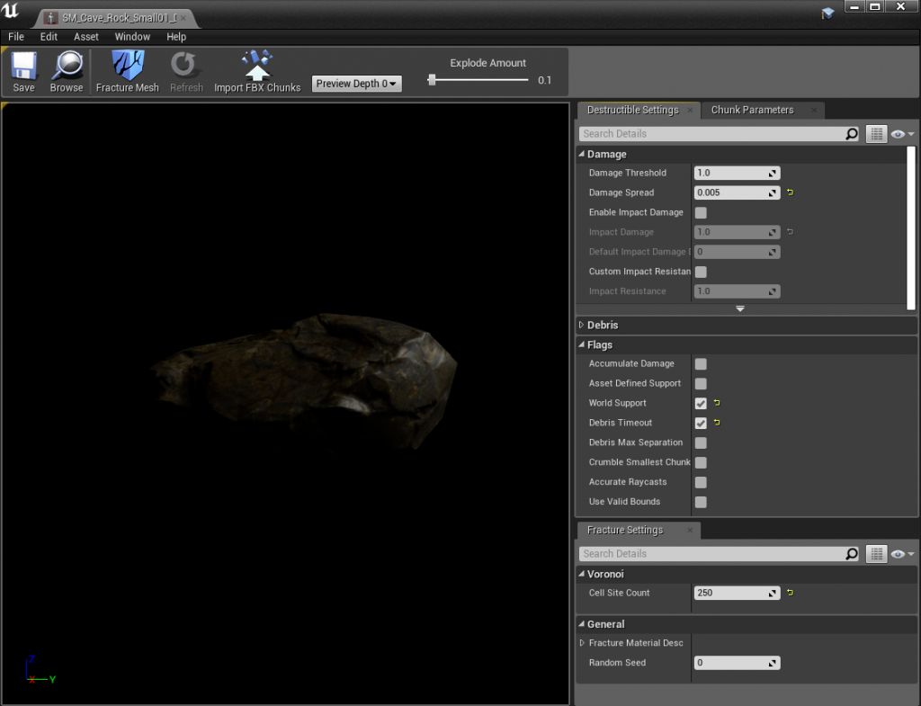Viewport: 921px width, 706px height.
Task: Click the tutorial graduation cap icon
Action: 827,13
